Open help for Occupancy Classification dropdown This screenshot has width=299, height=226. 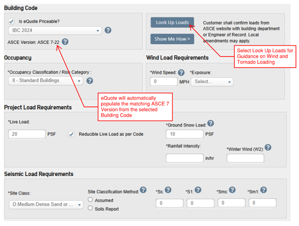point(90,81)
